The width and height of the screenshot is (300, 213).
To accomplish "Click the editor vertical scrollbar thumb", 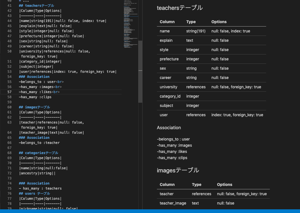I will pyautogui.click(x=140, y=71).
